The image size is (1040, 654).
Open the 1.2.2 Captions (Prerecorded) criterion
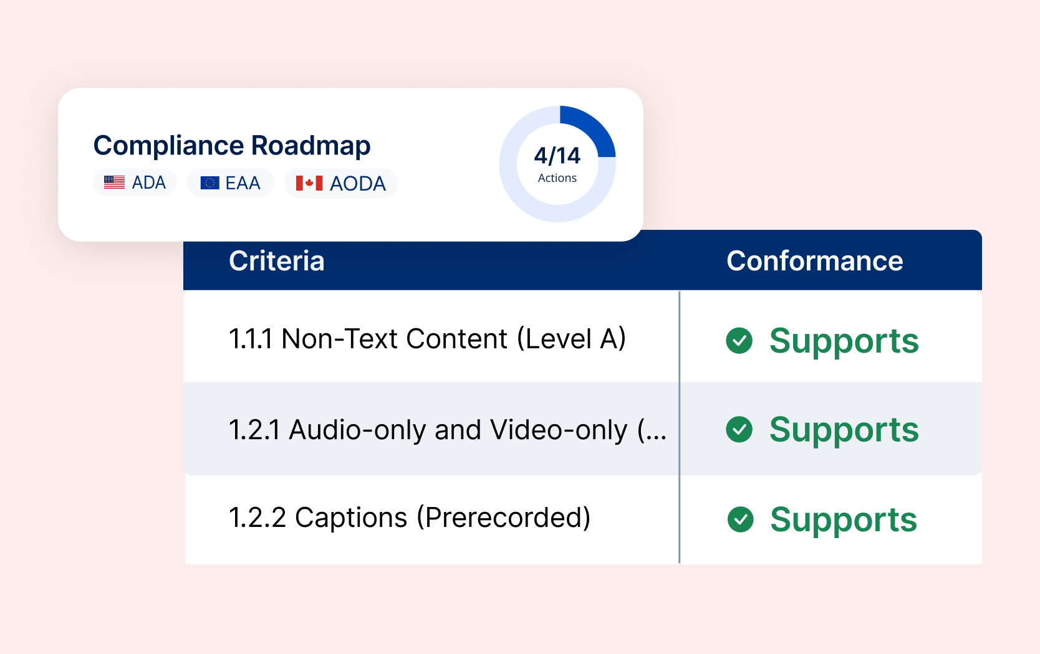coord(410,518)
